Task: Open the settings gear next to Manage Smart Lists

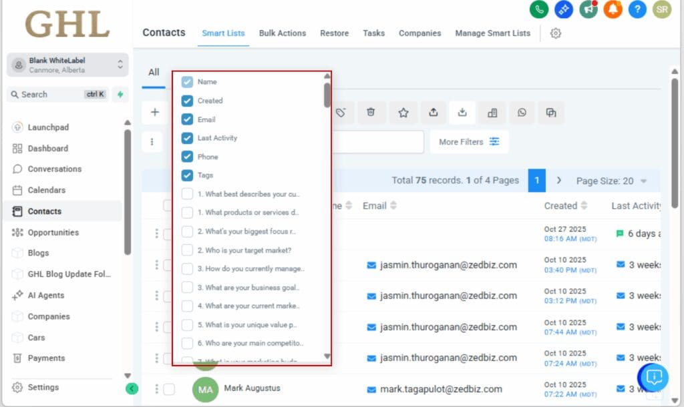Action: [x=555, y=33]
